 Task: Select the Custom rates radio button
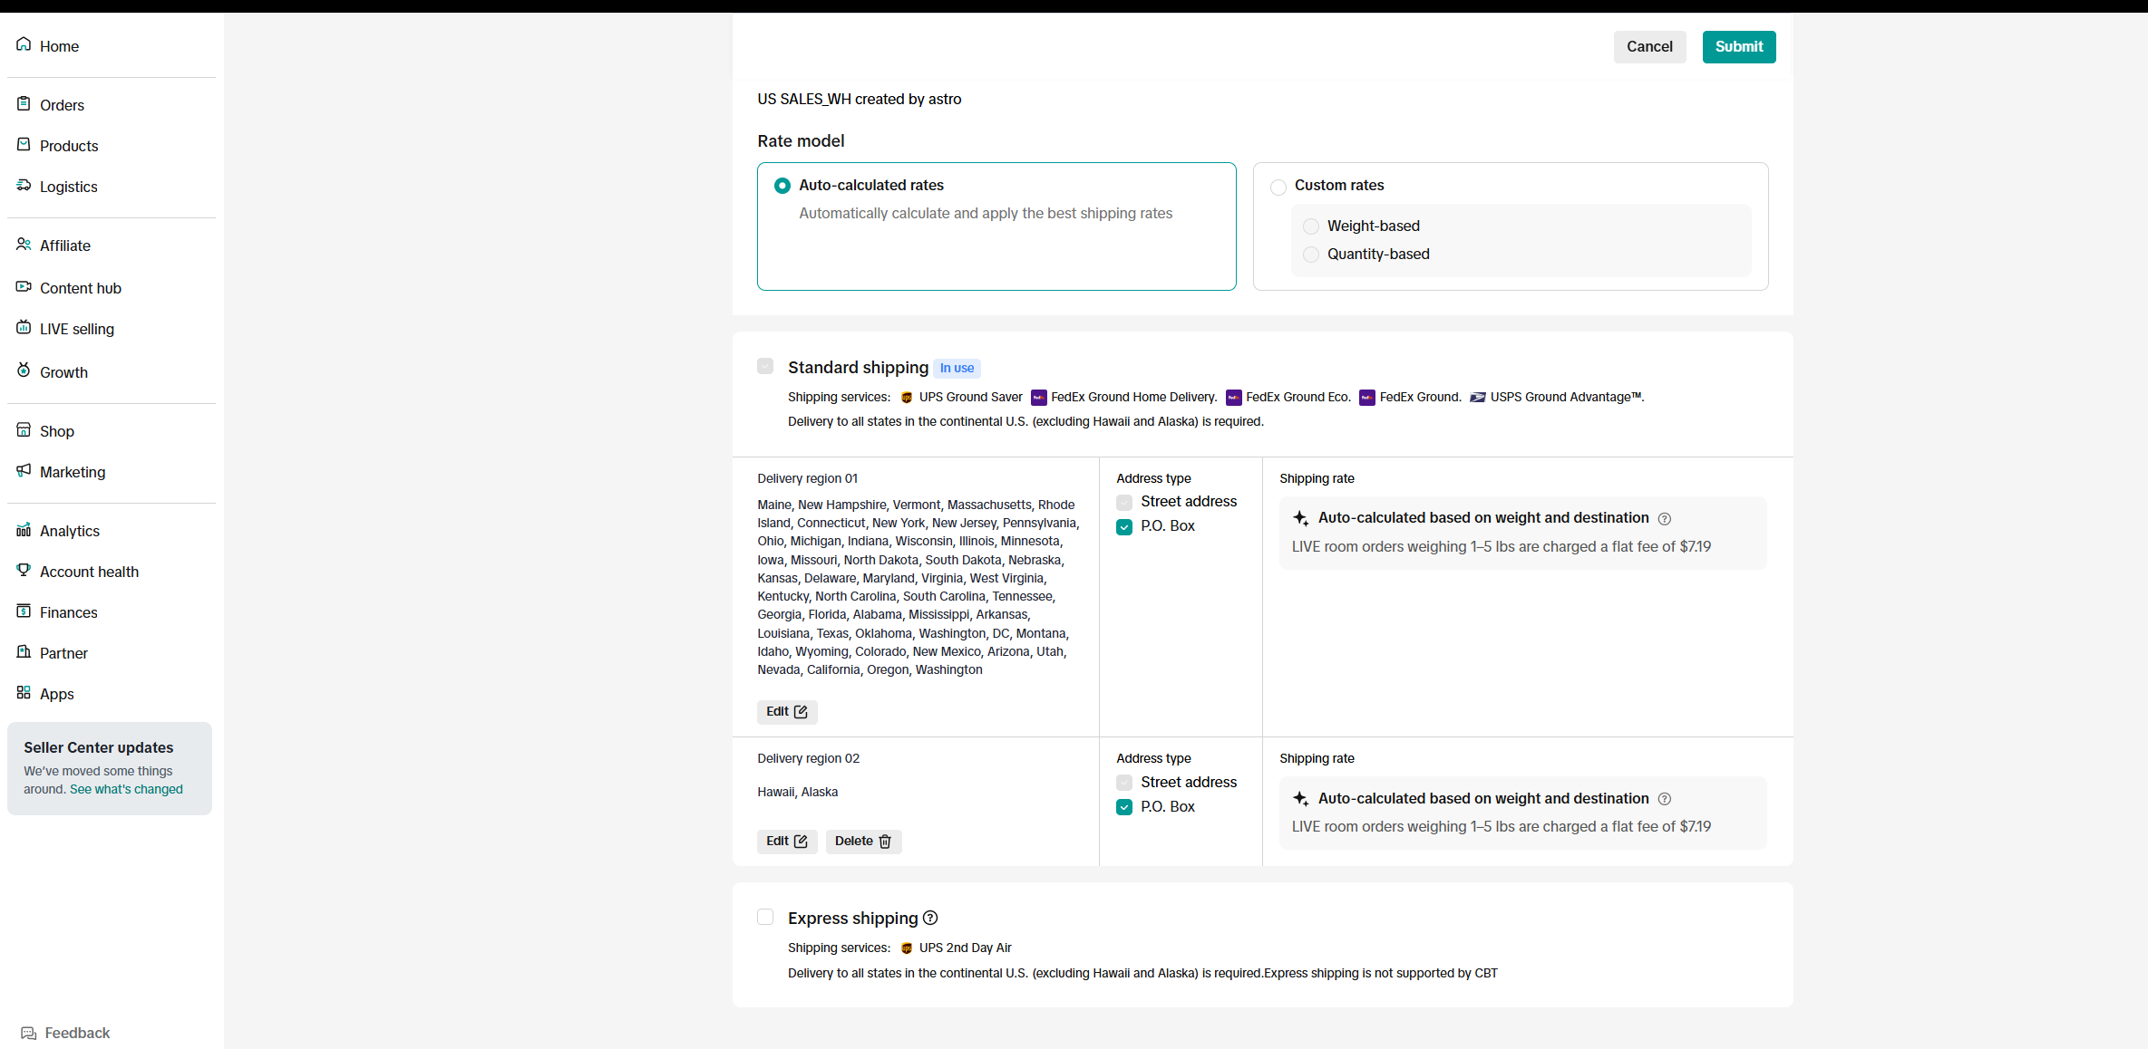(1278, 188)
